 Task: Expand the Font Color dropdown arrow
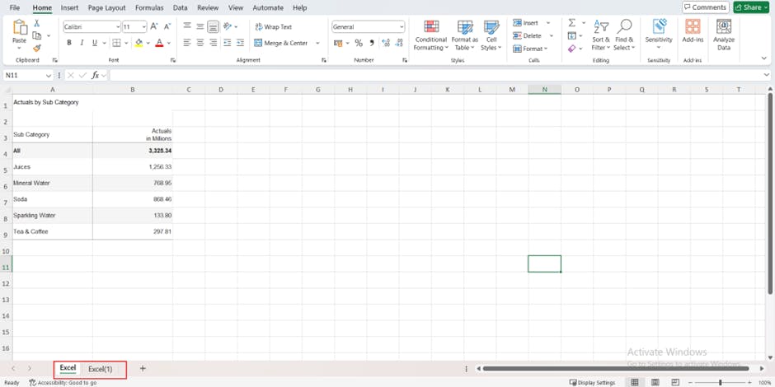[x=168, y=43]
